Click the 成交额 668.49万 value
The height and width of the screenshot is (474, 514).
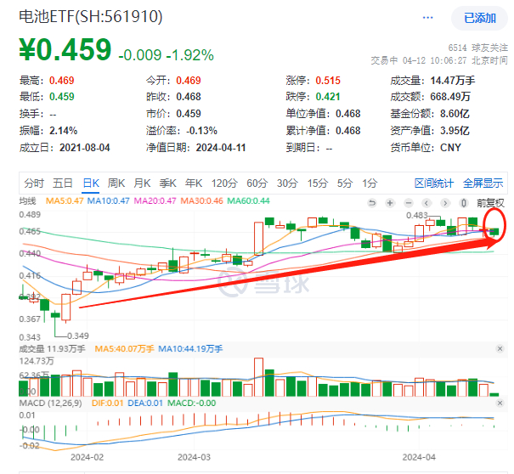(x=450, y=97)
